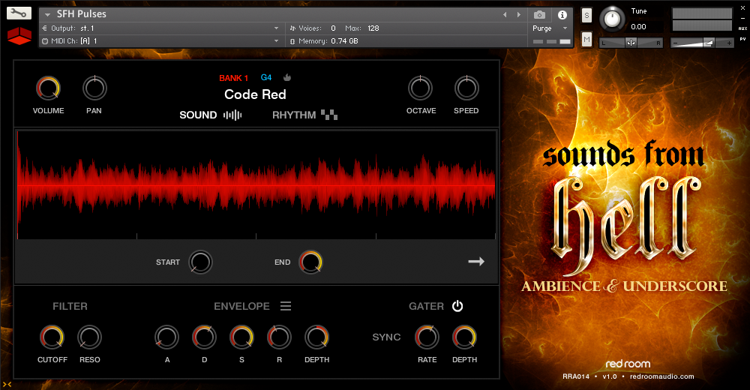Click the checker grid icon beside RHYTHM

coord(329,114)
